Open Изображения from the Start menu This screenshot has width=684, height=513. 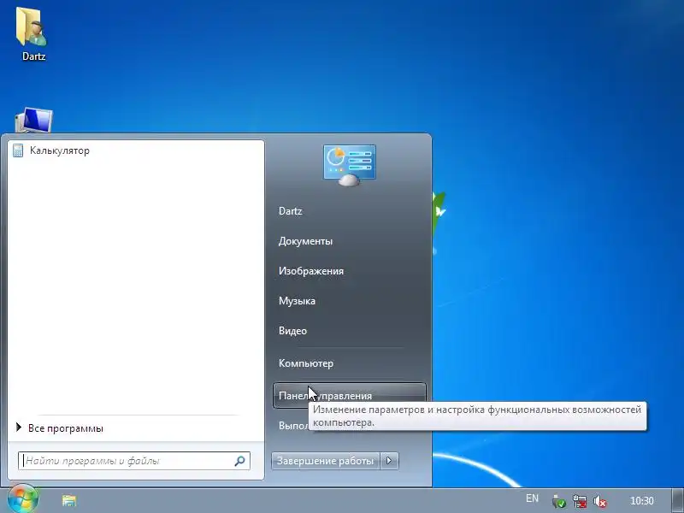349,271
